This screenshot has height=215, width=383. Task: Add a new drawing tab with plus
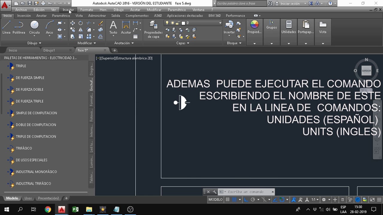click(x=114, y=50)
